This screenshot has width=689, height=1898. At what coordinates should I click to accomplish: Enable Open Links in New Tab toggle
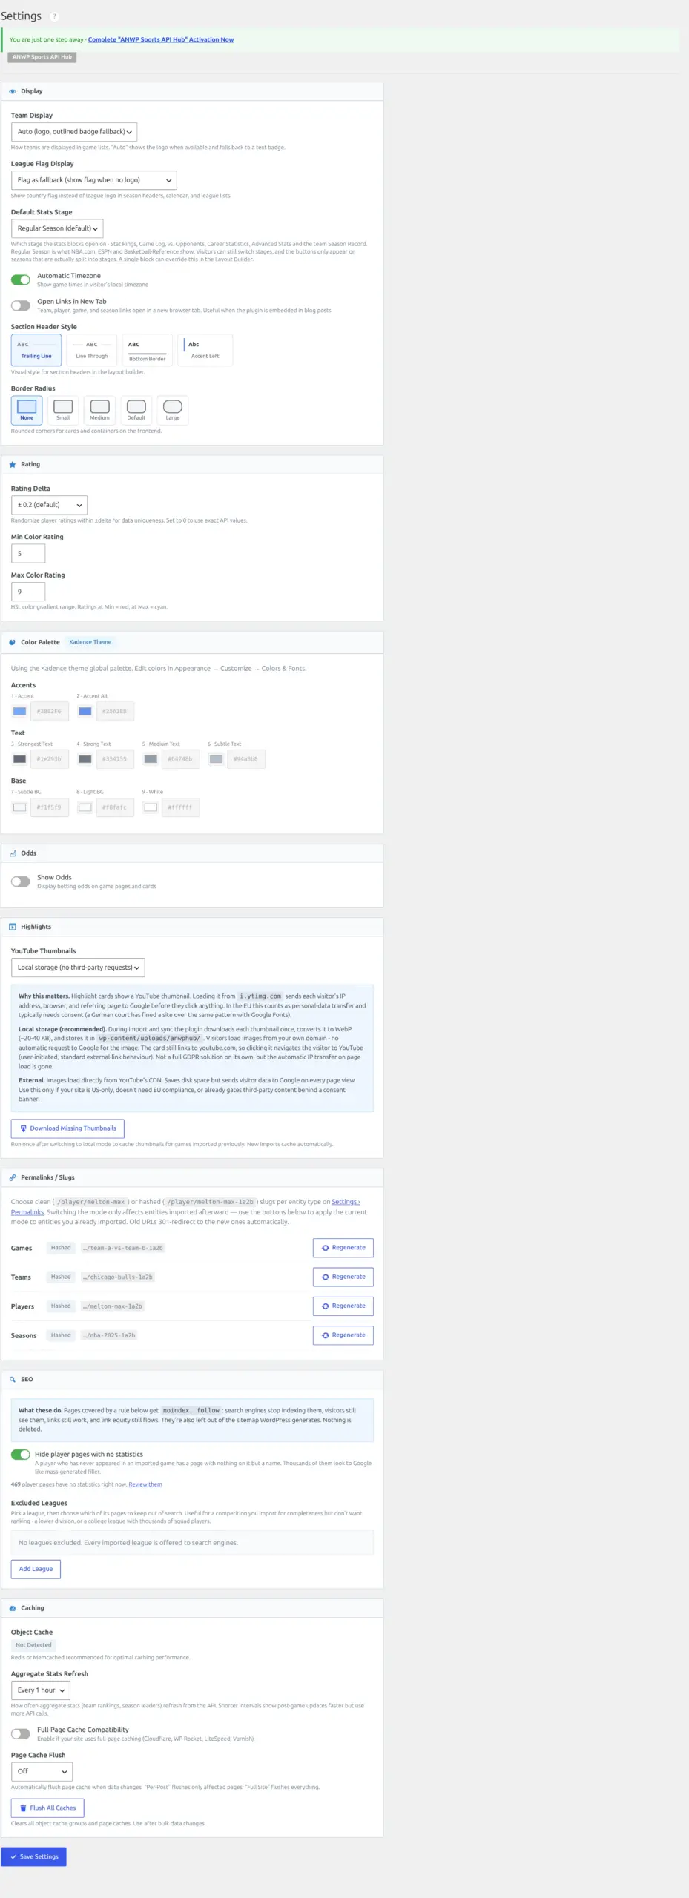click(21, 305)
